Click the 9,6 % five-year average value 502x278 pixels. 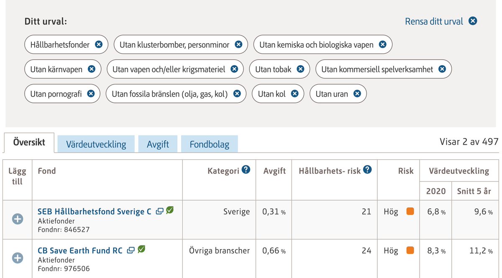[483, 212]
